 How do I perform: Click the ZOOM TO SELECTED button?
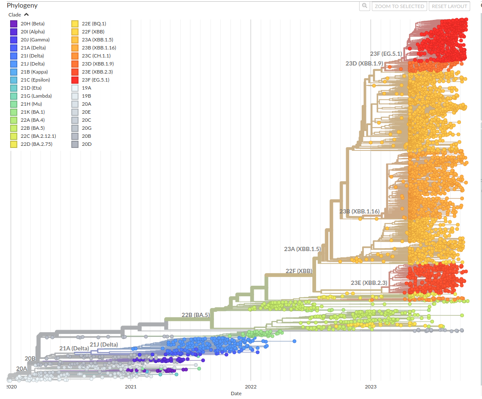tap(399, 6)
